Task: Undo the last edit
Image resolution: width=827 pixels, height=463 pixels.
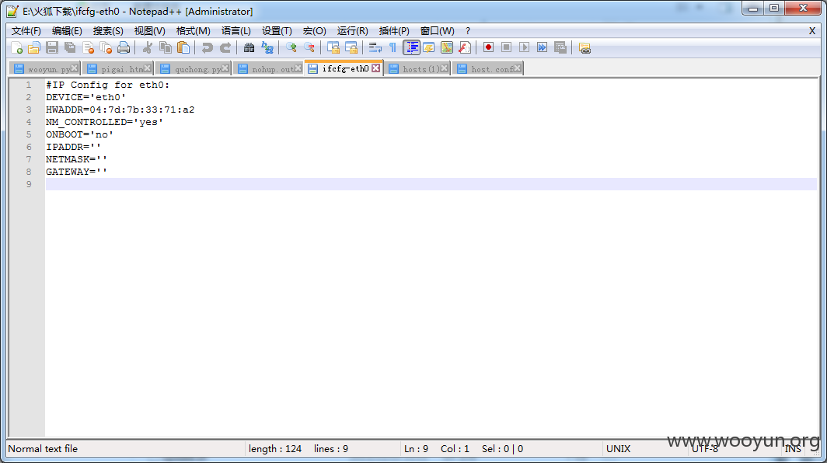Action: (207, 48)
